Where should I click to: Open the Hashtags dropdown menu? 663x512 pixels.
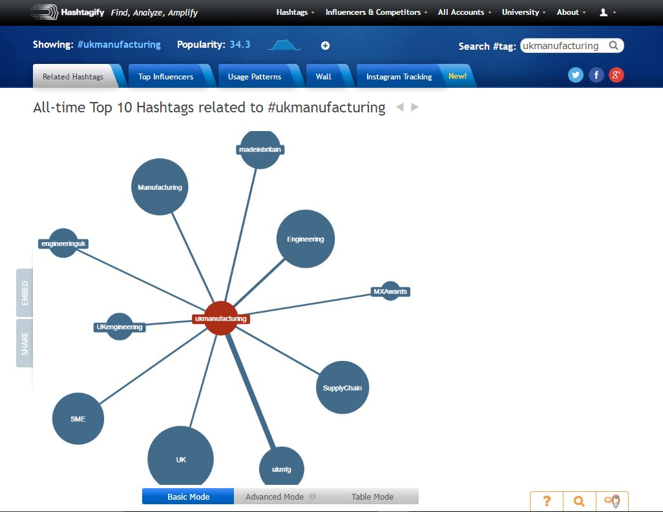point(295,12)
